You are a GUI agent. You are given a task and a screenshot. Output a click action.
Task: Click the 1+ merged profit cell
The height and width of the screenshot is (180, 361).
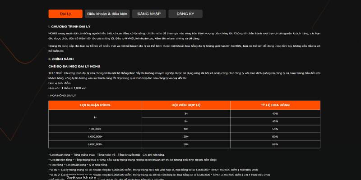tap(95, 117)
